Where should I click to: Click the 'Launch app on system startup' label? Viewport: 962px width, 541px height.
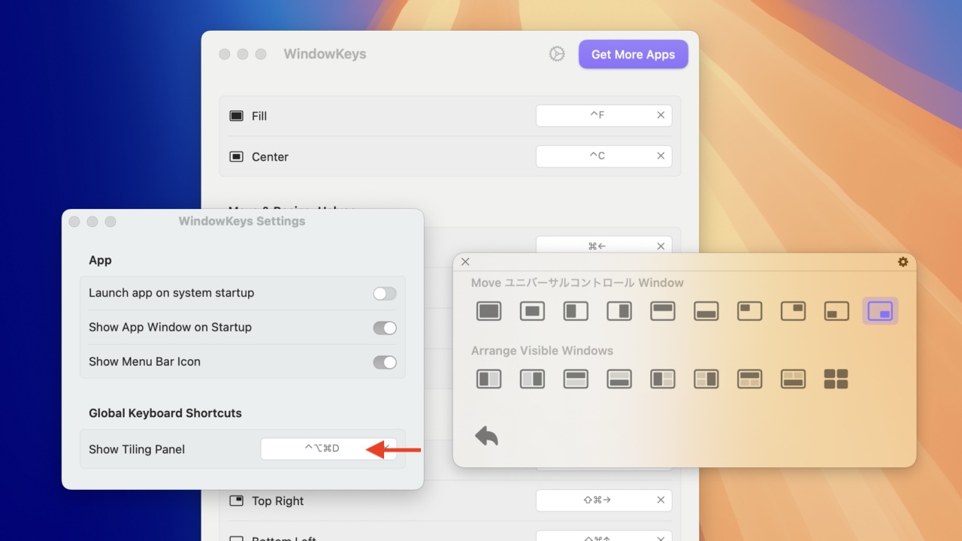pyautogui.click(x=171, y=293)
